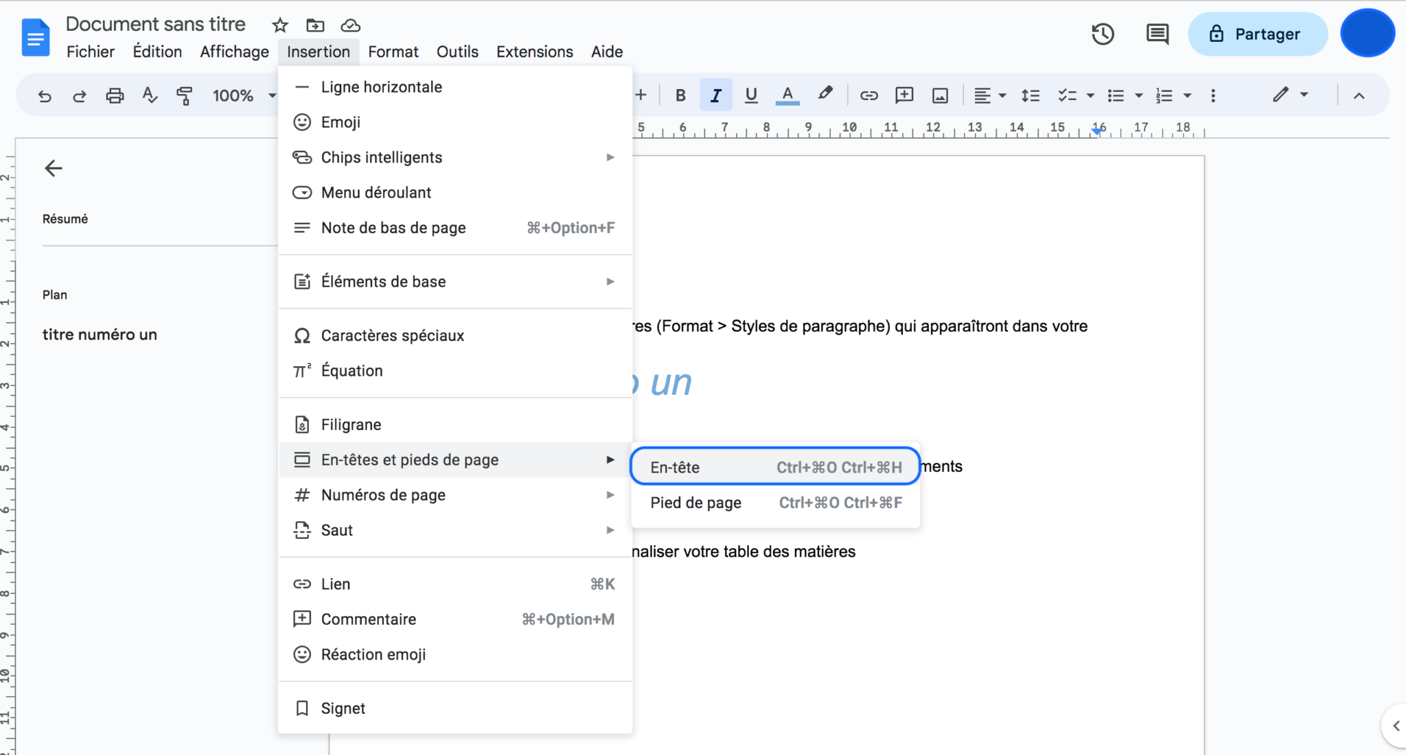Disable italic formatting

click(715, 95)
